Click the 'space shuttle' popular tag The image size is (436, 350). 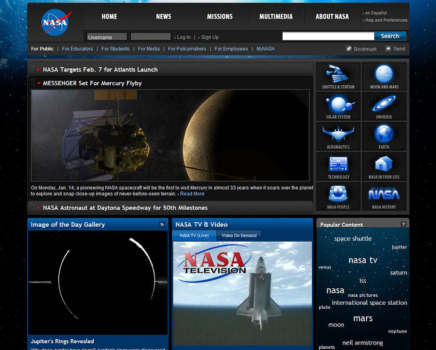point(353,239)
